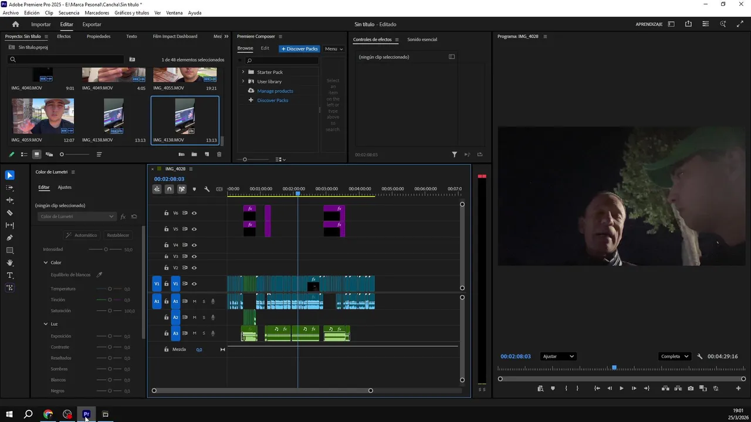The image size is (751, 422).
Task: Play the sequence in Program monitor
Action: [x=621, y=389]
